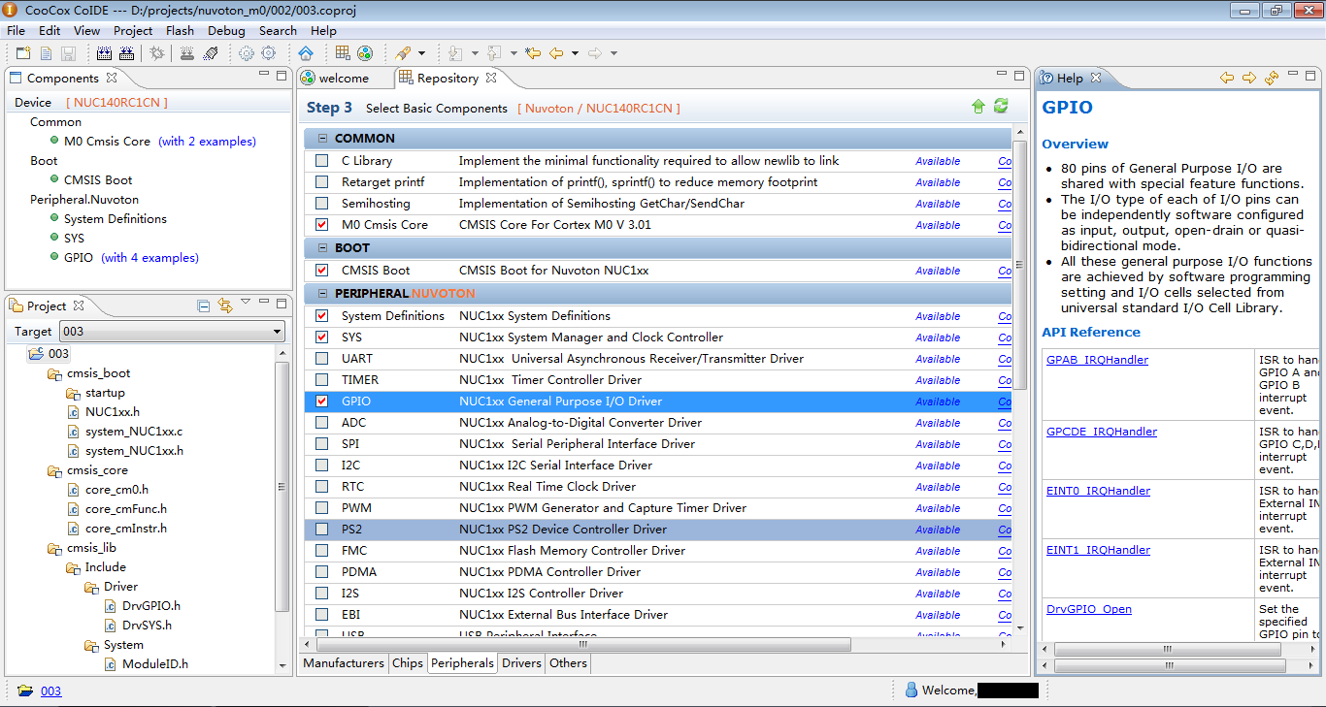Go forward in the Help panel
The image size is (1326, 707).
tap(1249, 78)
